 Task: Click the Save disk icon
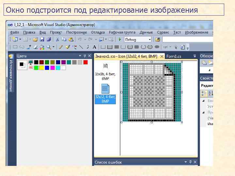pos(42,39)
